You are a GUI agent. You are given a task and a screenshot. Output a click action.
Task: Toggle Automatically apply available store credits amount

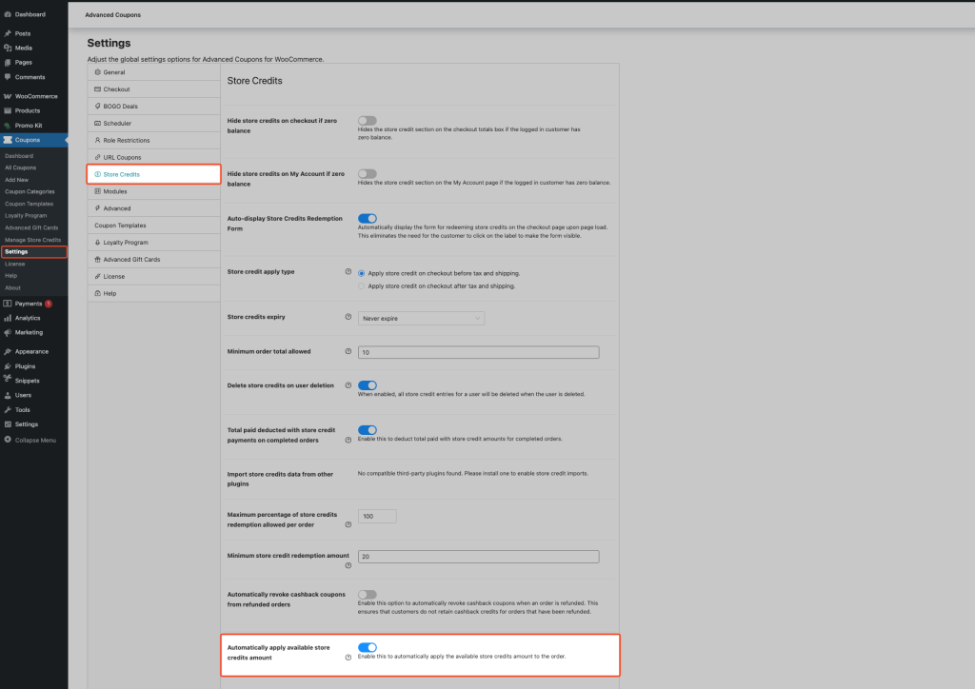pyautogui.click(x=368, y=647)
